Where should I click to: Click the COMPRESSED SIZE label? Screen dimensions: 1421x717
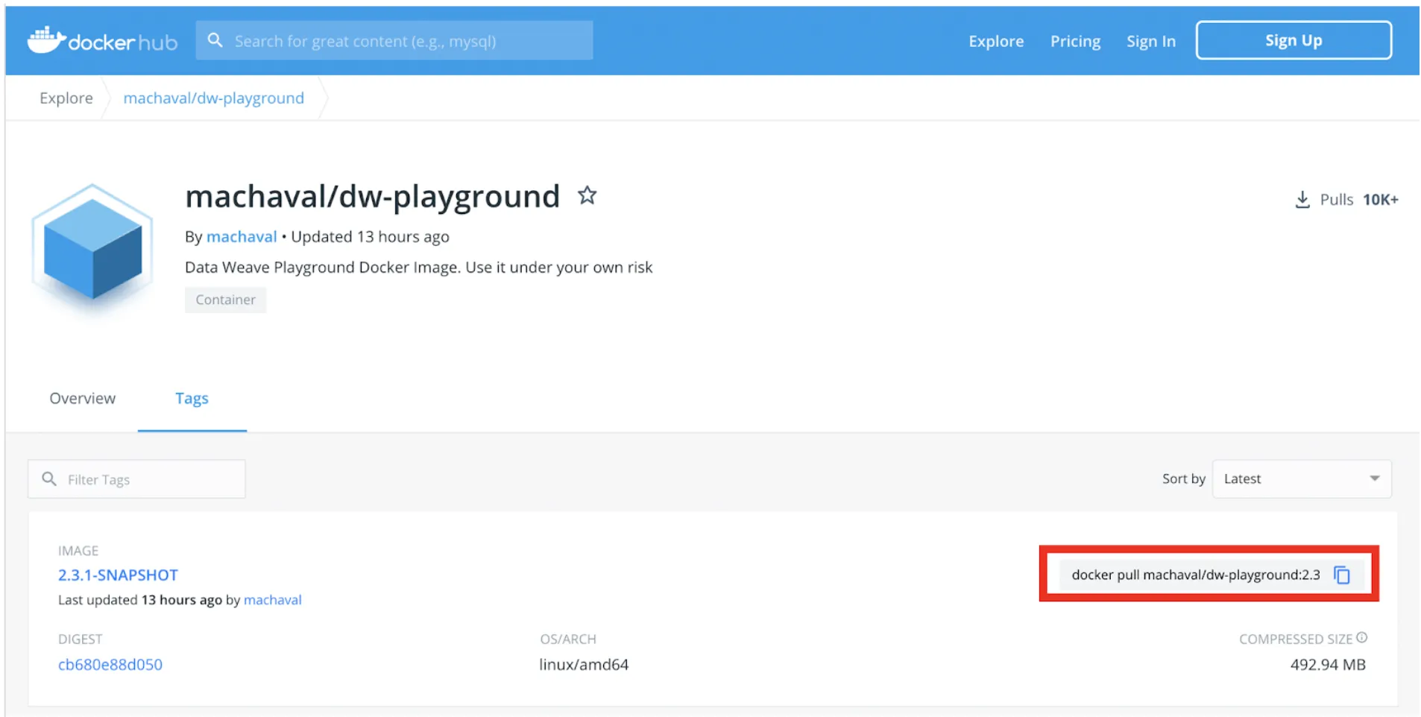click(x=1295, y=639)
